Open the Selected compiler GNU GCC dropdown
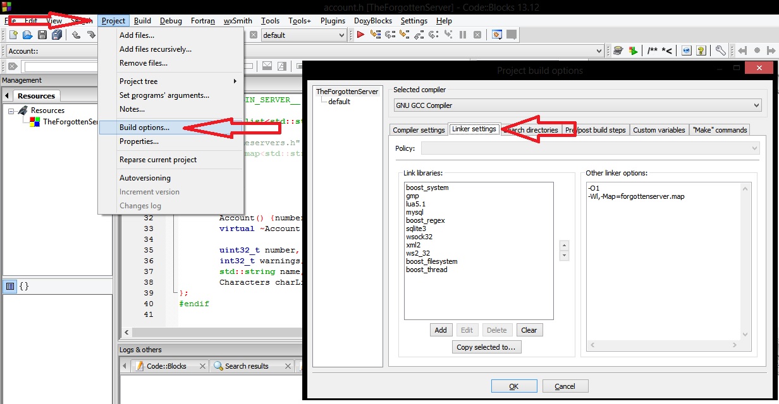Viewport: 779px width, 404px height. [577, 105]
